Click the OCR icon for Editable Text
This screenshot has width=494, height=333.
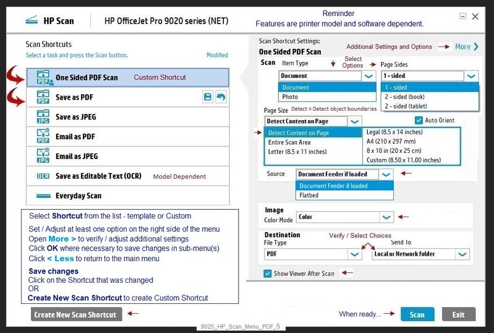43,176
